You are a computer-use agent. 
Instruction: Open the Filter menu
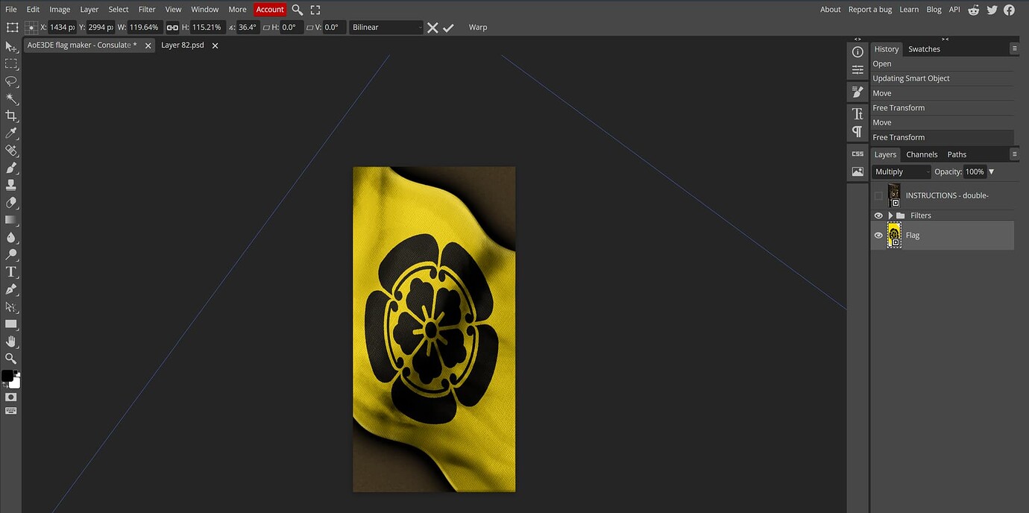146,9
